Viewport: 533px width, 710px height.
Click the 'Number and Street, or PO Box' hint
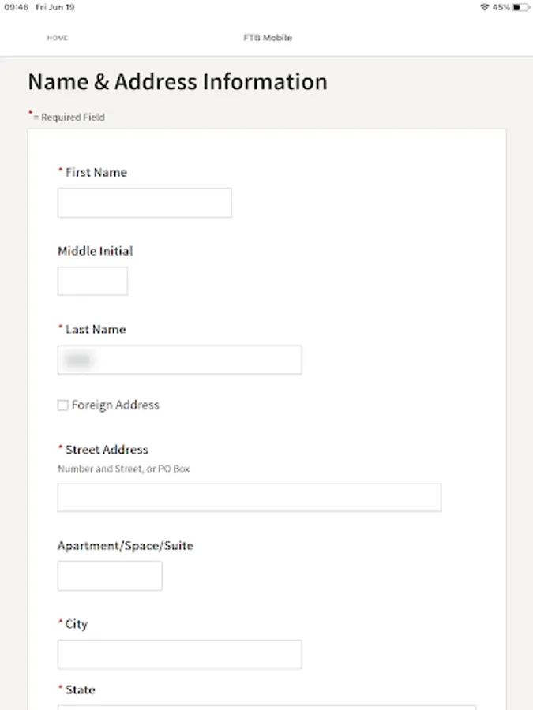pyautogui.click(x=124, y=469)
